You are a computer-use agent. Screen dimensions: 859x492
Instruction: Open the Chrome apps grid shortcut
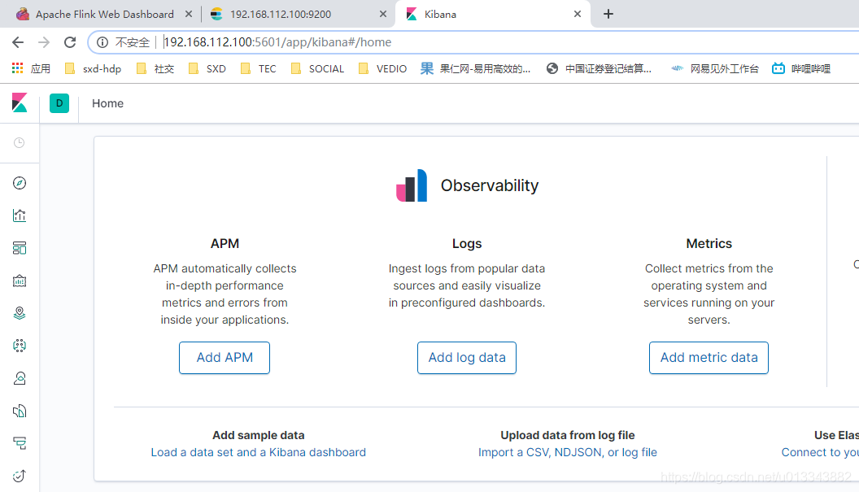pos(18,68)
